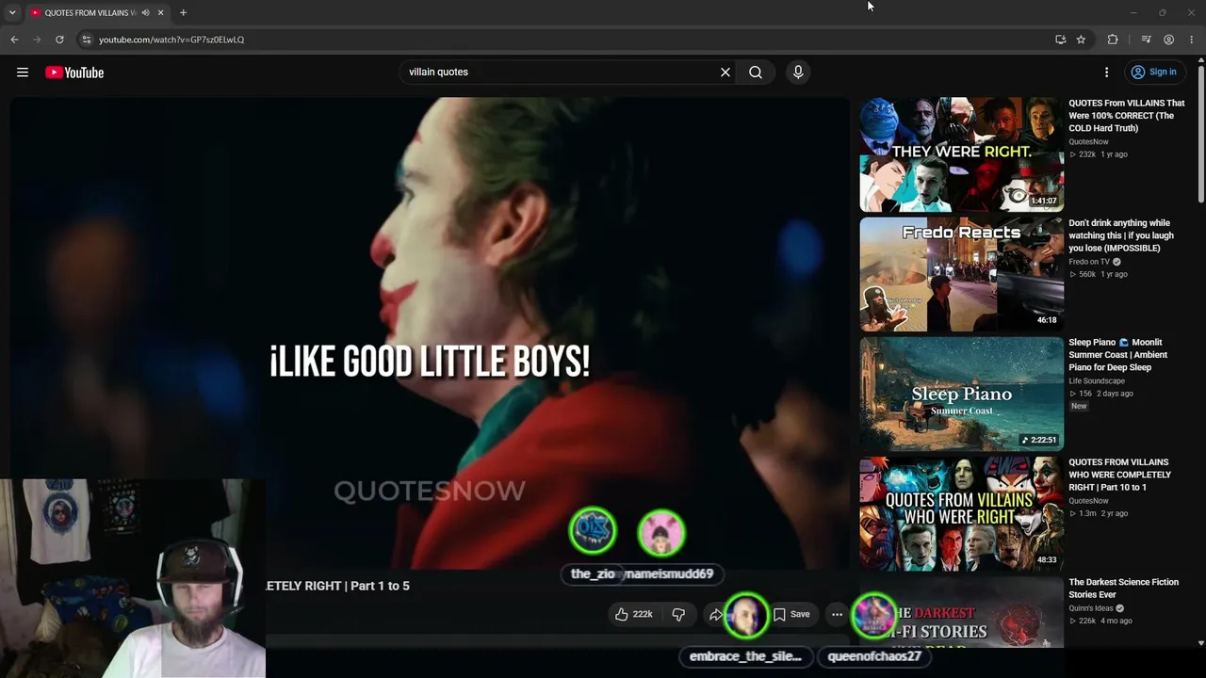
Task: Click the magnifying glass search button
Action: click(x=756, y=73)
